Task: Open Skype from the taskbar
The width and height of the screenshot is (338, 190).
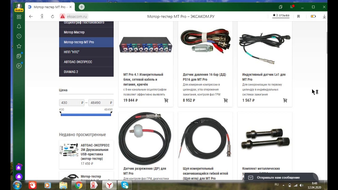Action: [124, 186]
